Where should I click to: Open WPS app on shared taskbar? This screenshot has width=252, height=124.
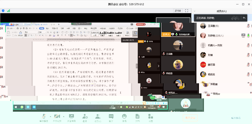(x=28, y=107)
